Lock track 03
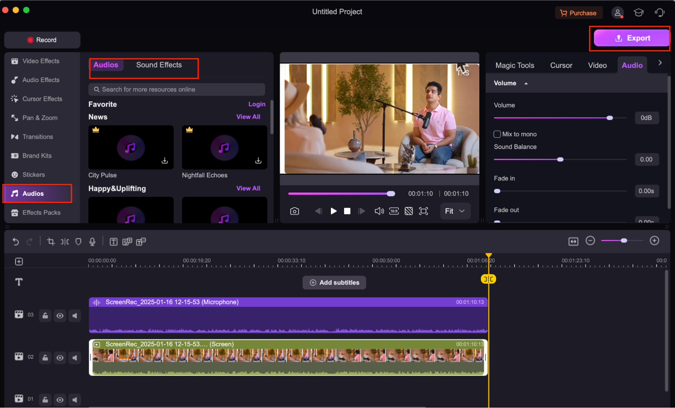This screenshot has width=675, height=408. tap(45, 316)
